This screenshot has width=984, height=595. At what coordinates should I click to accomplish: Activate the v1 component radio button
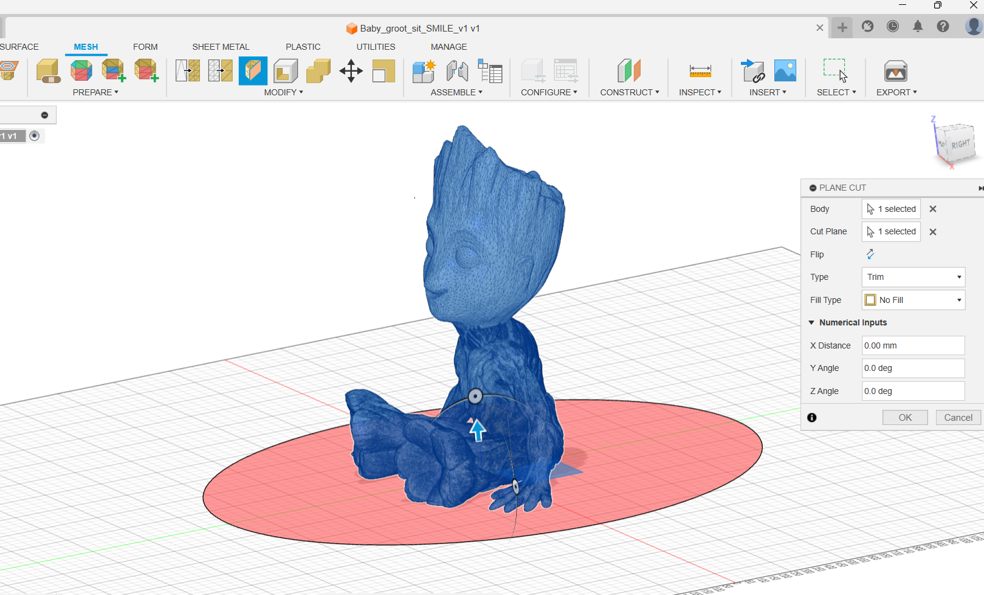pos(35,136)
